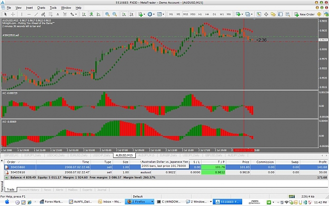Toggle chart auto scroll
This screenshot has height=206, width=329.
(x=124, y=14)
